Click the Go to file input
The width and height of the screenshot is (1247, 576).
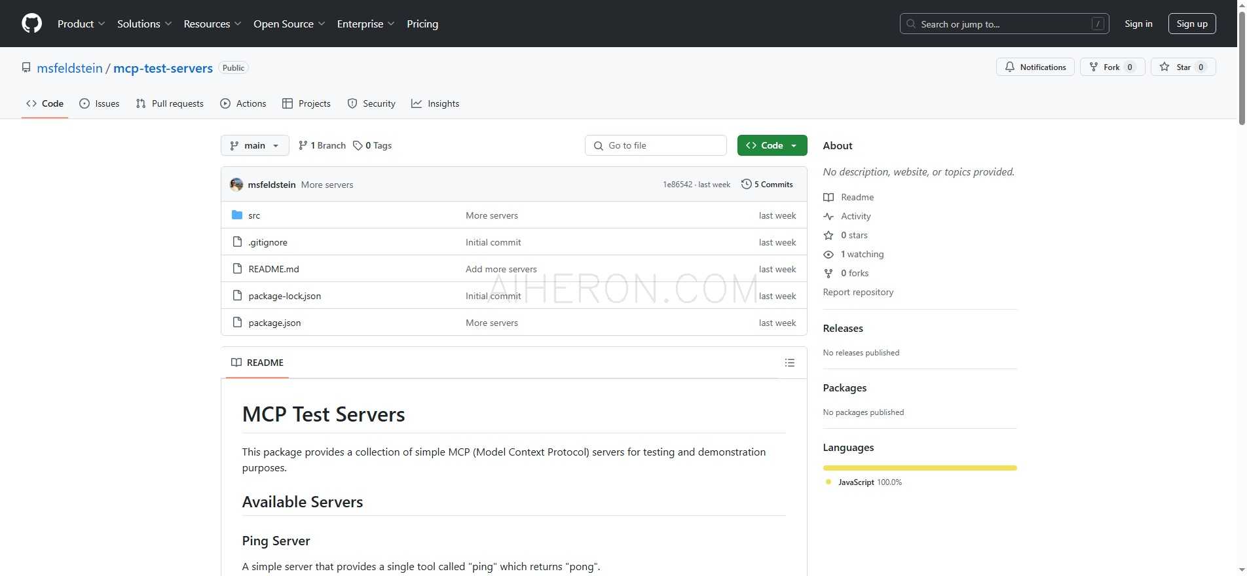(x=656, y=145)
